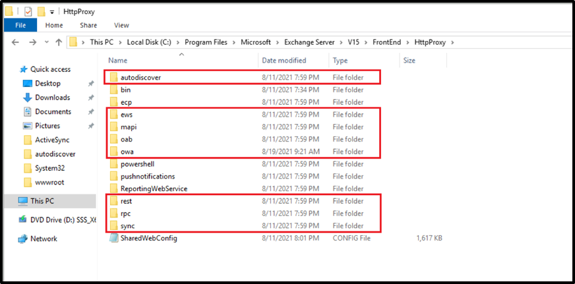Open System32 in Quick access list

pyautogui.click(x=50, y=168)
